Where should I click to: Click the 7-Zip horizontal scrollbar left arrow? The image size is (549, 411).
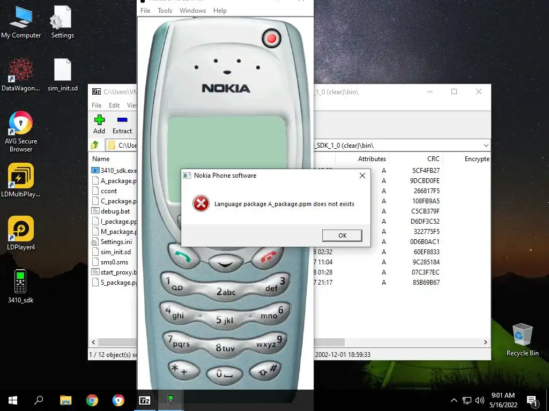(93, 342)
